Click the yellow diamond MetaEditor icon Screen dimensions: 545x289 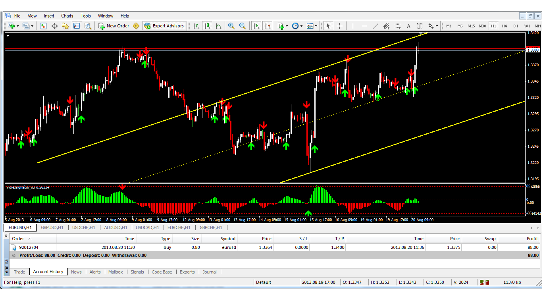[136, 26]
